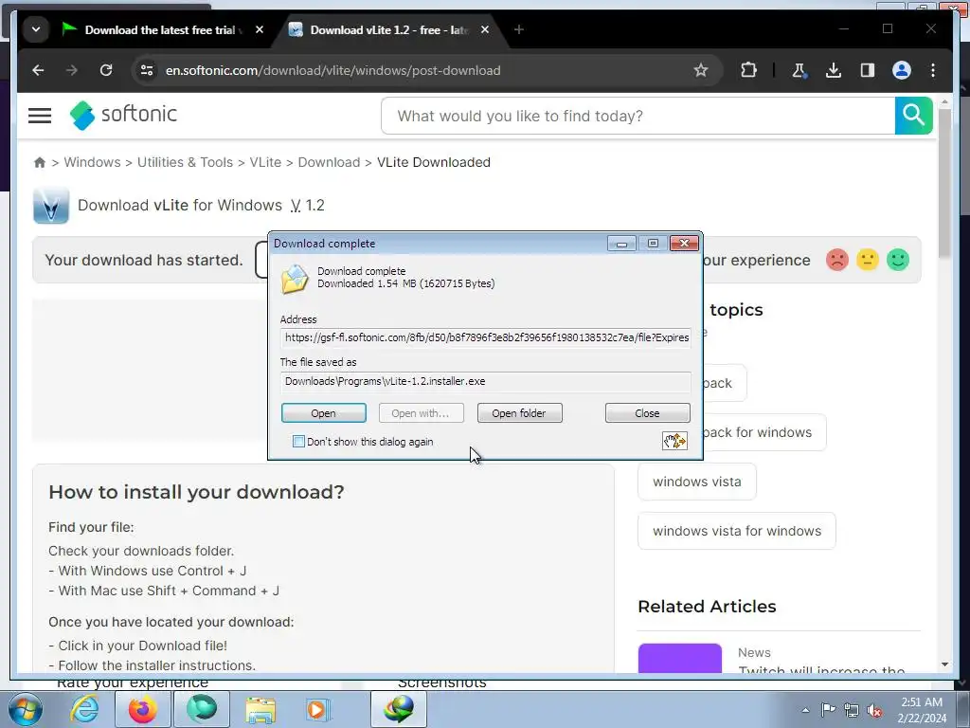Open Chrome Labs flask icon
The image size is (970, 728).
click(799, 70)
